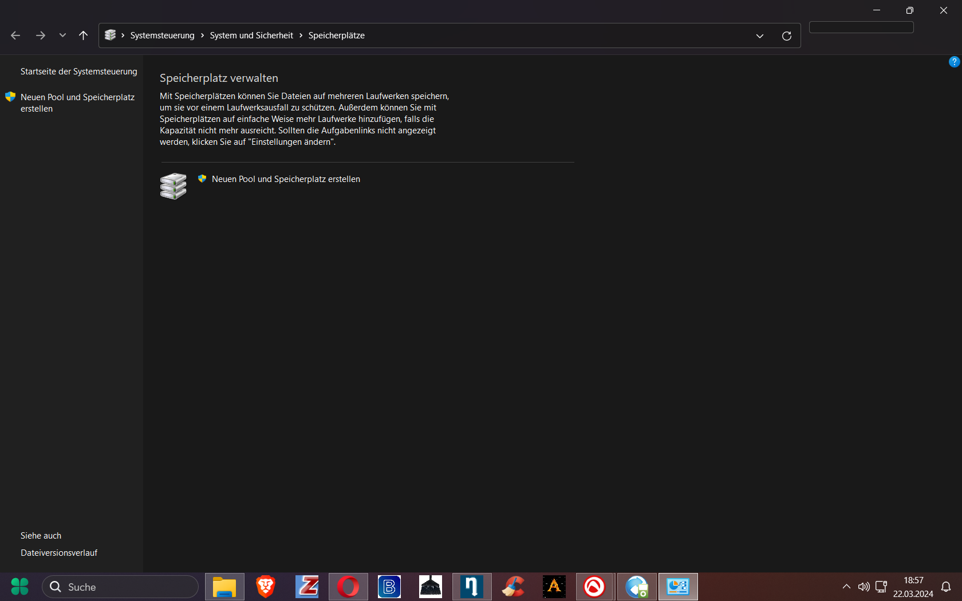Expand recent locations dropdown arrow
962x601 pixels.
62,35
